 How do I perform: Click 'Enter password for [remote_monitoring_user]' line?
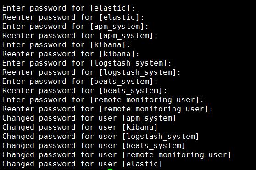click(103, 99)
